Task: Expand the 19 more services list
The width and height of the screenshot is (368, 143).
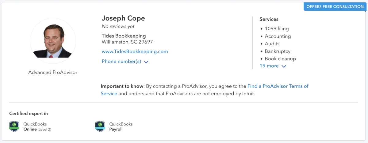Action: [269, 66]
